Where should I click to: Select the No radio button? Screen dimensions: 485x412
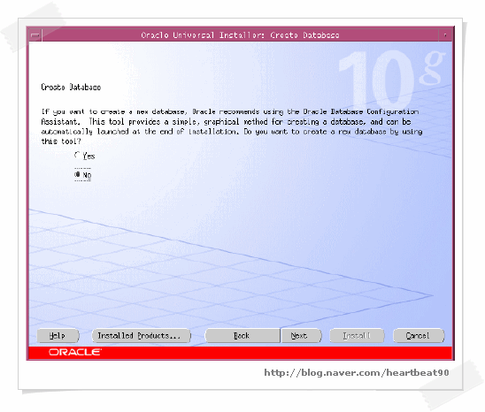point(77,175)
